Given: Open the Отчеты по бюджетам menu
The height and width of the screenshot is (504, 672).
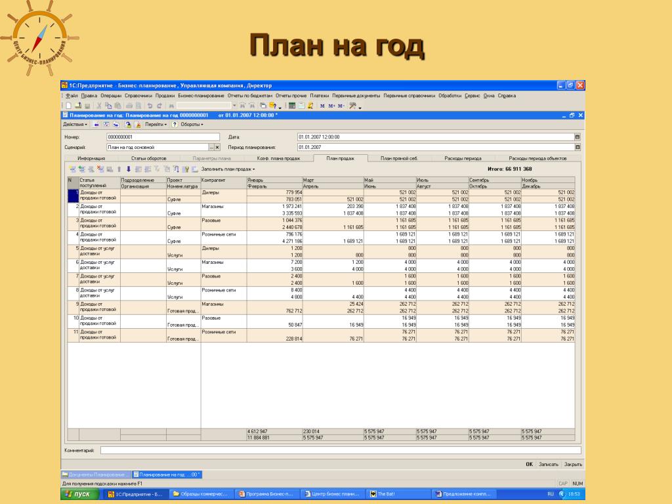Looking at the screenshot, I should (x=250, y=96).
